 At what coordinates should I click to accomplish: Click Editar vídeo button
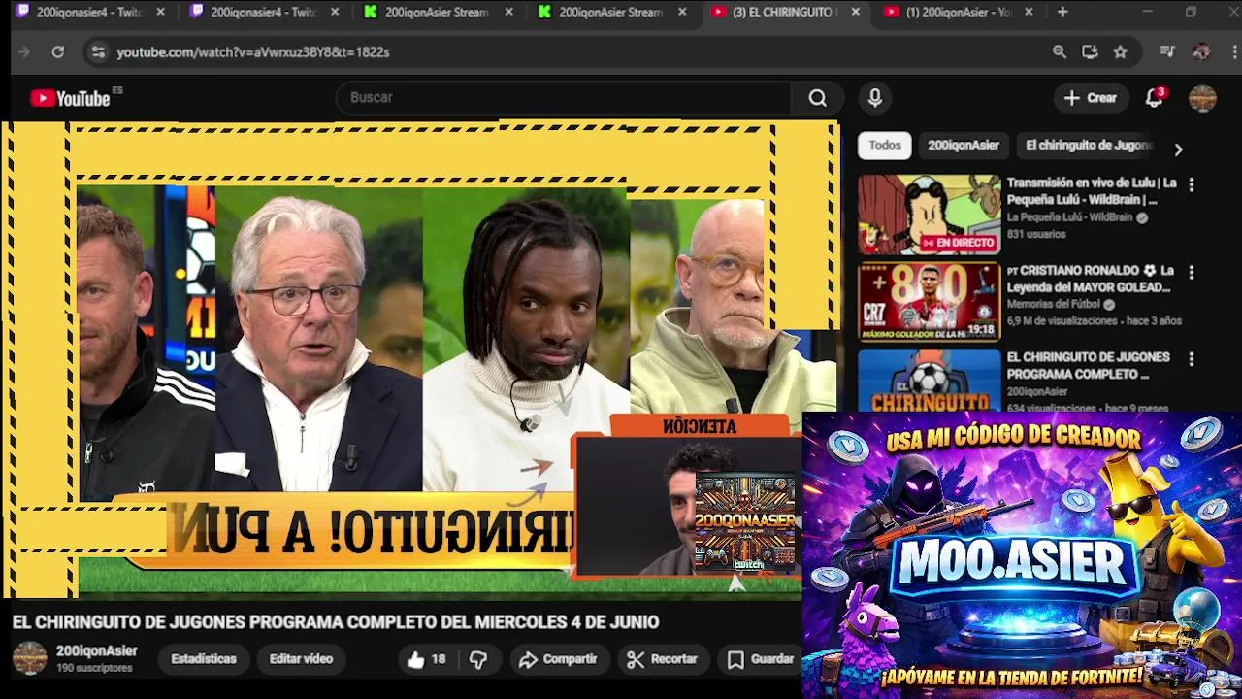click(x=301, y=659)
